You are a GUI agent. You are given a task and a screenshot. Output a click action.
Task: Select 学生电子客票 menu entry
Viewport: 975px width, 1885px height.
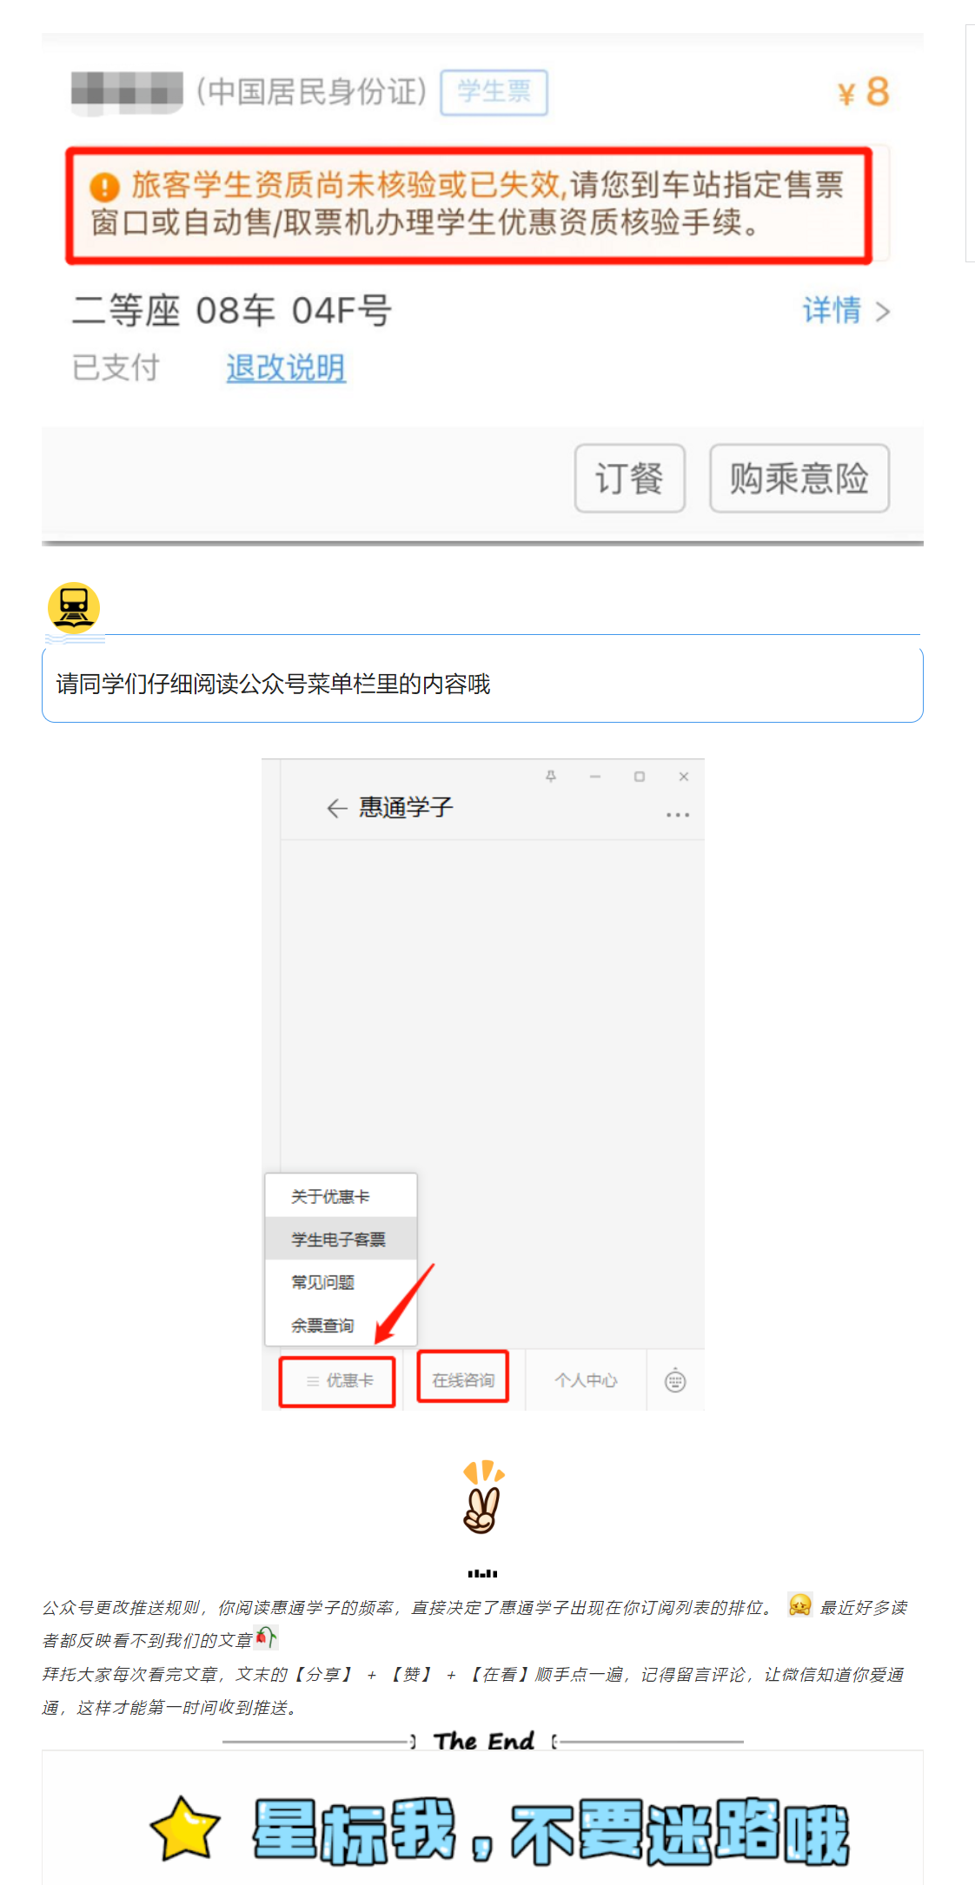(x=341, y=1240)
